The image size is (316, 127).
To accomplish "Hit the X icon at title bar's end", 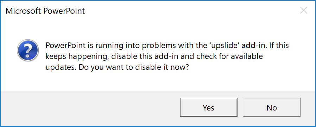I will (x=303, y=10).
